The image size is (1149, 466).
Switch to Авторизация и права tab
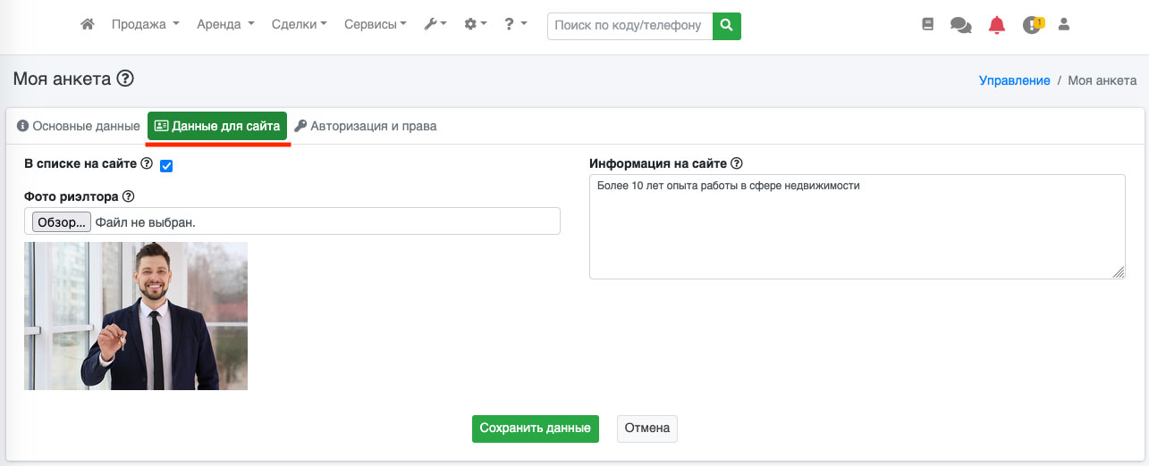pos(365,126)
